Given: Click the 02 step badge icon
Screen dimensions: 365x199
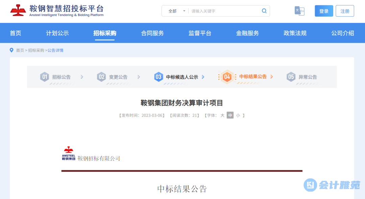Looking at the screenshot, I should (101, 77).
